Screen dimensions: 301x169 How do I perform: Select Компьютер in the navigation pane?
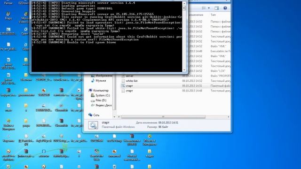tap(101, 91)
